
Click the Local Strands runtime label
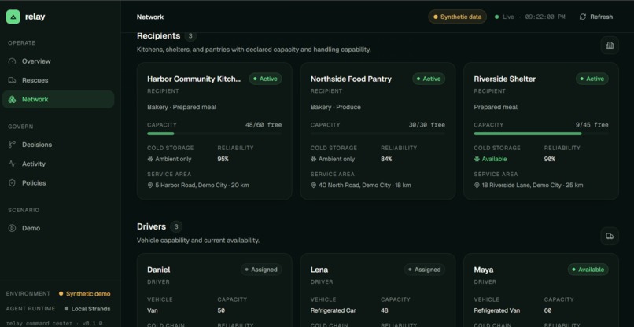[90, 309]
